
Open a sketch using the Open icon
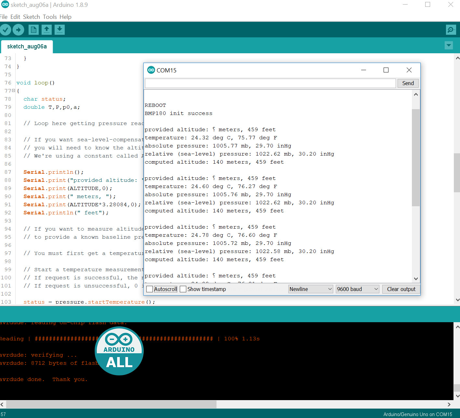tap(46, 30)
